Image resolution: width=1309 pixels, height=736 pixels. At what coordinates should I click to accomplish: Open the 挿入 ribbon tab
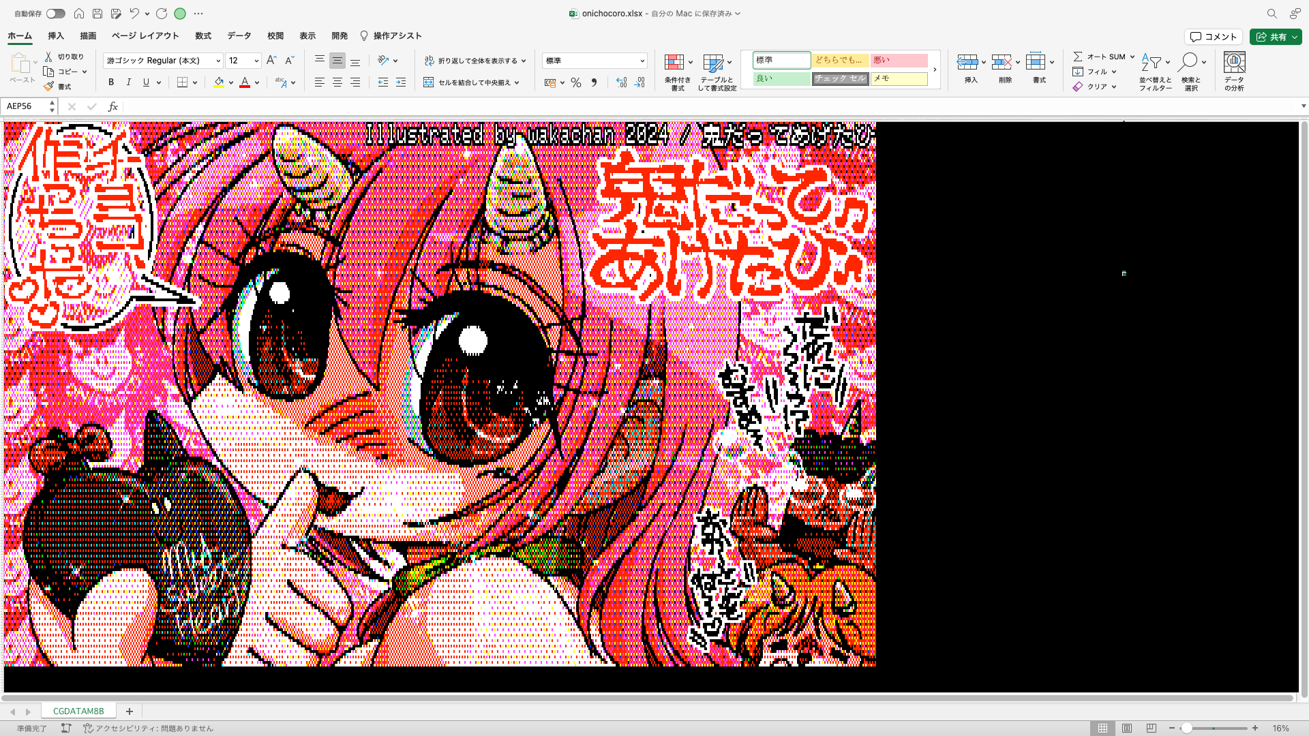[x=56, y=35]
